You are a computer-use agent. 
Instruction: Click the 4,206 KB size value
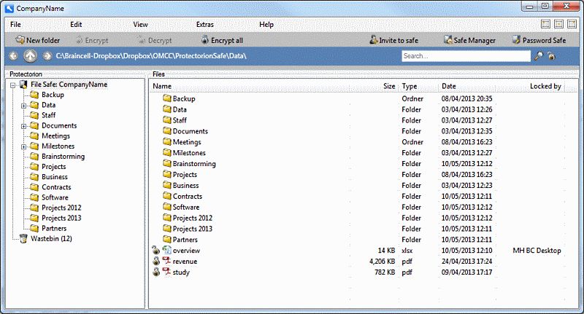(382, 262)
